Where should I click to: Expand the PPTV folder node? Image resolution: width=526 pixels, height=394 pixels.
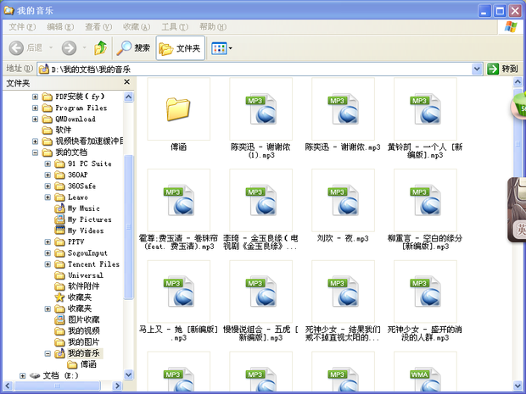coord(48,241)
